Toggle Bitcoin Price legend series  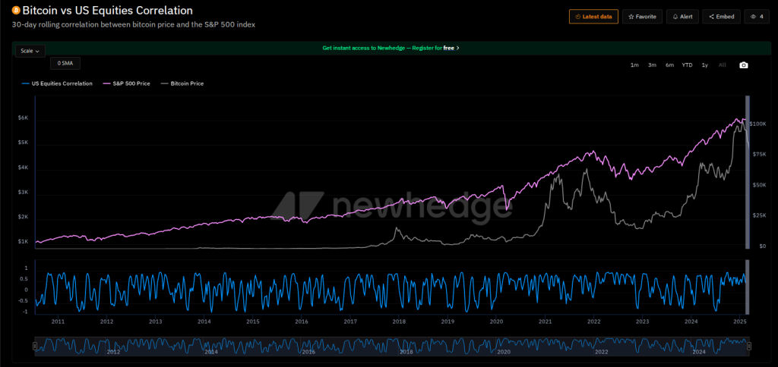(x=184, y=83)
